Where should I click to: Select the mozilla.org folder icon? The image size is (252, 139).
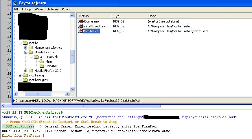25,75
